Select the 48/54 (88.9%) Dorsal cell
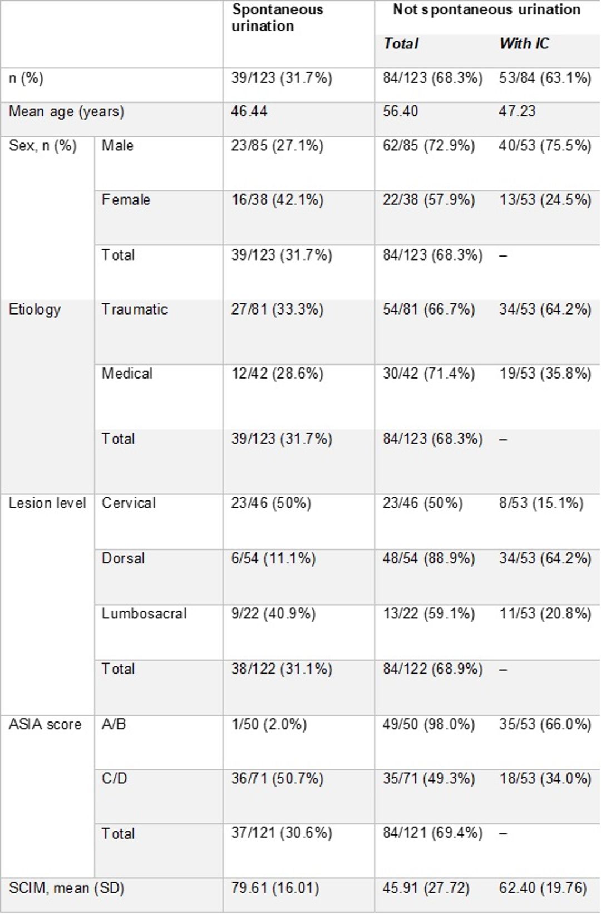 (x=428, y=558)
